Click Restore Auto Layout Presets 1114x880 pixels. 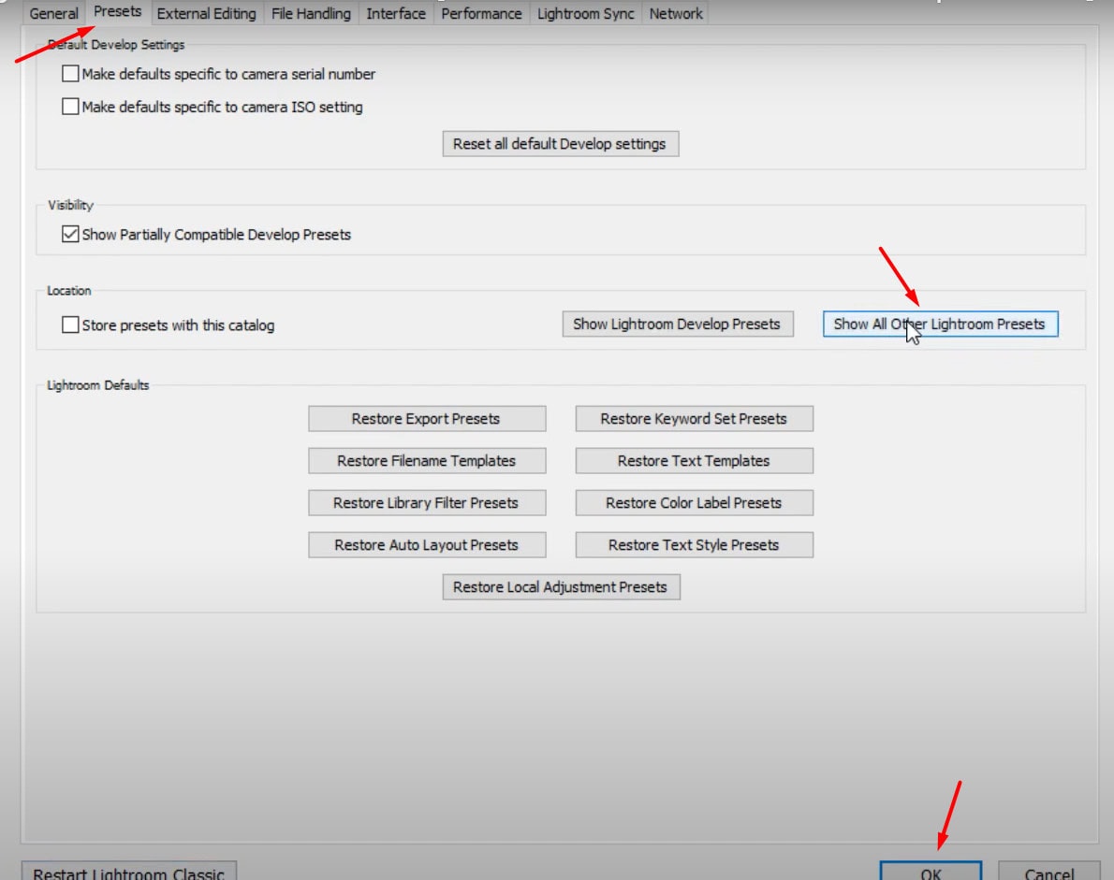(x=426, y=545)
